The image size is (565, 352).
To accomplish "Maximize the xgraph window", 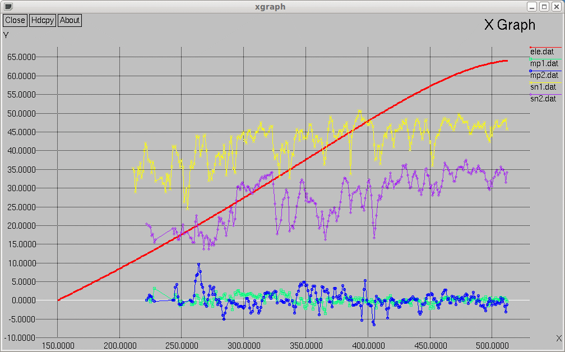I will coord(544,7).
